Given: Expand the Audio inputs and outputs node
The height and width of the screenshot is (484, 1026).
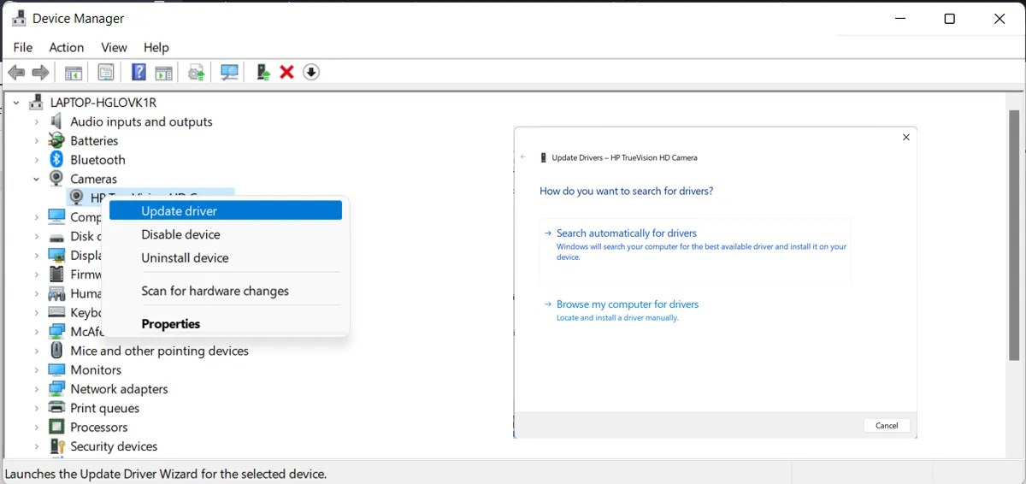Looking at the screenshot, I should click(x=36, y=121).
